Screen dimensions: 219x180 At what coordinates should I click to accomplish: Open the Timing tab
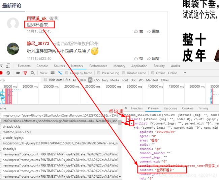[x=203, y=108]
